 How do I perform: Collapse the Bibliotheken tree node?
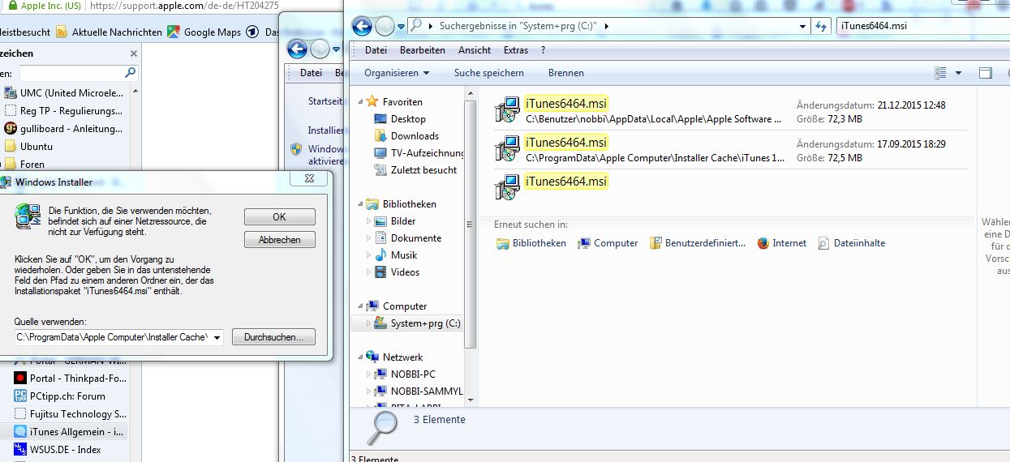click(360, 204)
